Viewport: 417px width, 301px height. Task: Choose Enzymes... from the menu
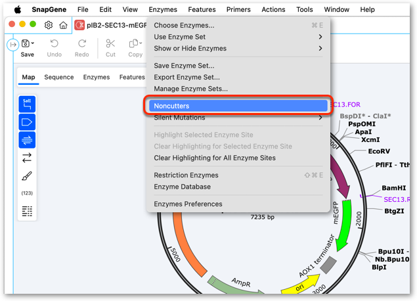[238, 25]
